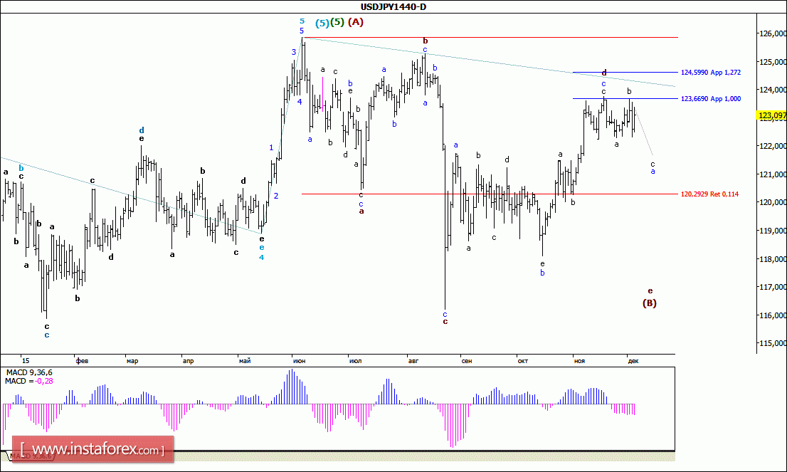The height and width of the screenshot is (472, 787).
Task: Select the blue 3 wave label
Action: 294,52
